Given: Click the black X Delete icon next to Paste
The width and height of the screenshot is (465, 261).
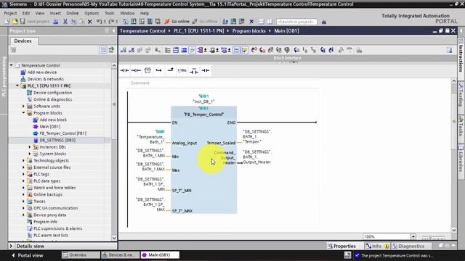Looking at the screenshot, I should pyautogui.click(x=90, y=21).
